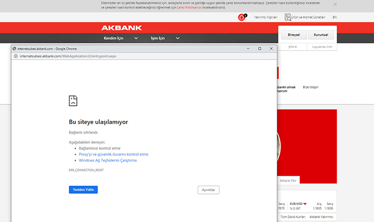Click the site info icon in address bar
374x222 pixels.
click(16, 56)
